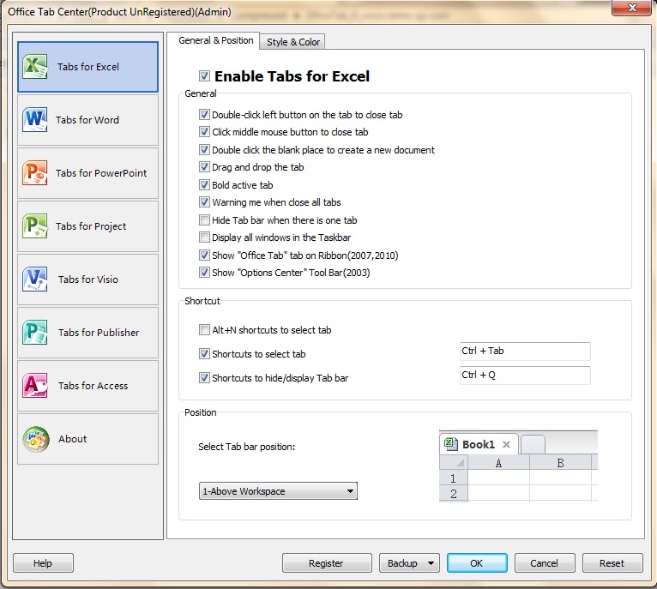The width and height of the screenshot is (657, 589).
Task: Click row 2 header in the preview
Action: click(x=453, y=494)
